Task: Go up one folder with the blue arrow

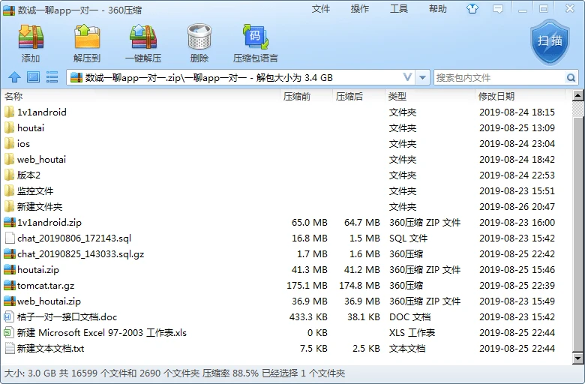Action: pyautogui.click(x=13, y=77)
